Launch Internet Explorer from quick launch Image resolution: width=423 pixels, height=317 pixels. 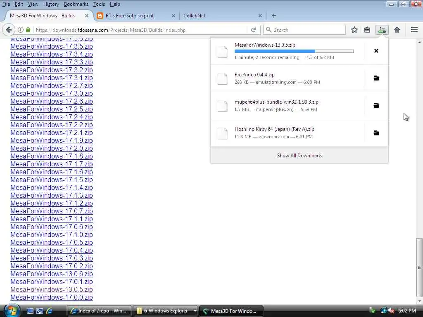(49, 311)
